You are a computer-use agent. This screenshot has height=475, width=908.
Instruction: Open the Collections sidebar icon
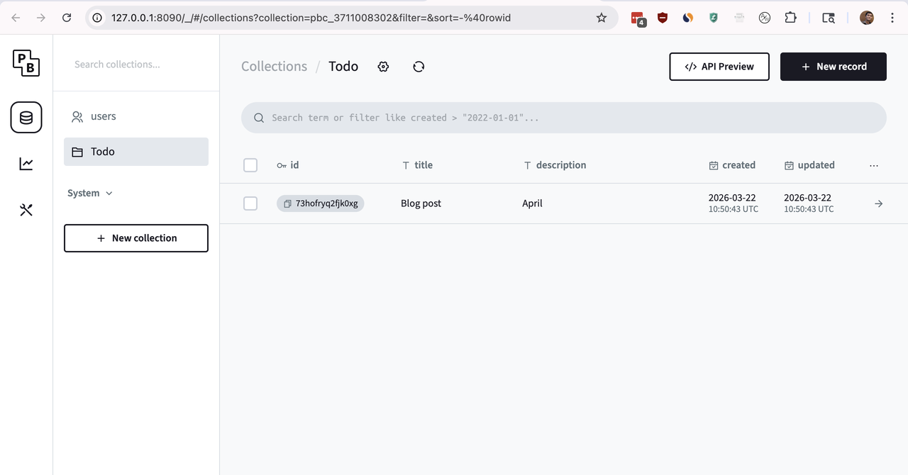pyautogui.click(x=26, y=117)
